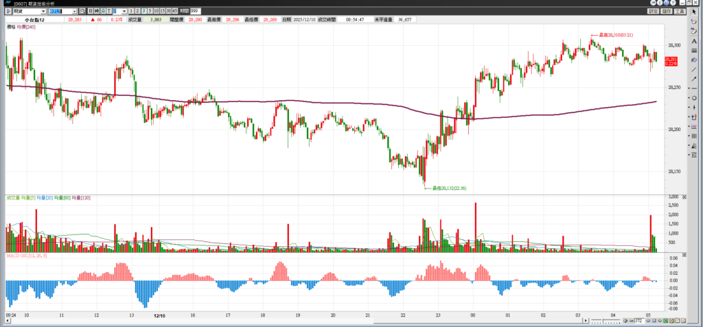Toggle the 日 daily period button
Viewport: 703px width, 327px height.
point(91,12)
